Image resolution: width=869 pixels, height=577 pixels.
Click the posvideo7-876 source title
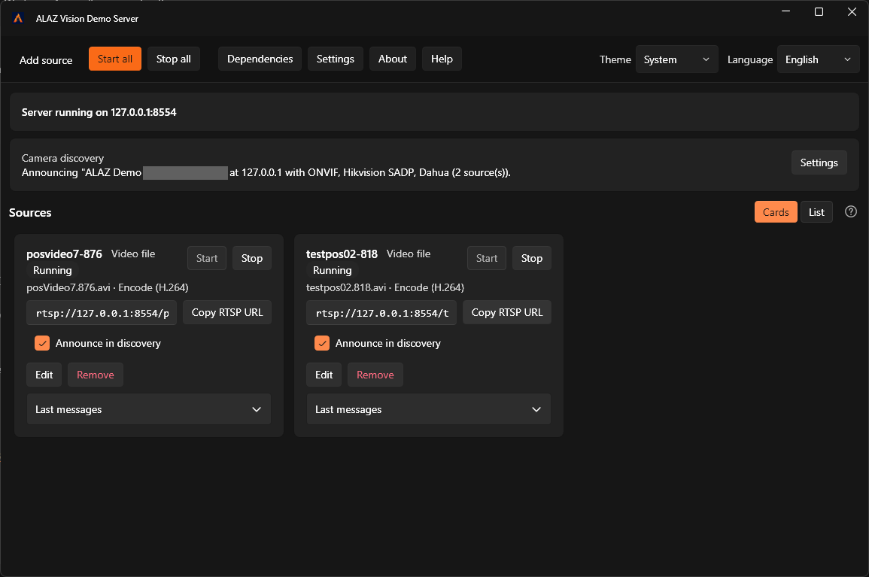[64, 254]
